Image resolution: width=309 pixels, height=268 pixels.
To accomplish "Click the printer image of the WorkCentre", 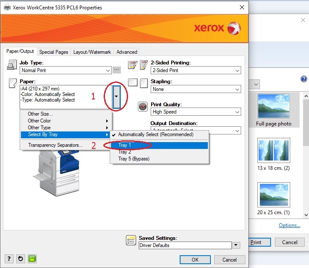I will (x=57, y=173).
